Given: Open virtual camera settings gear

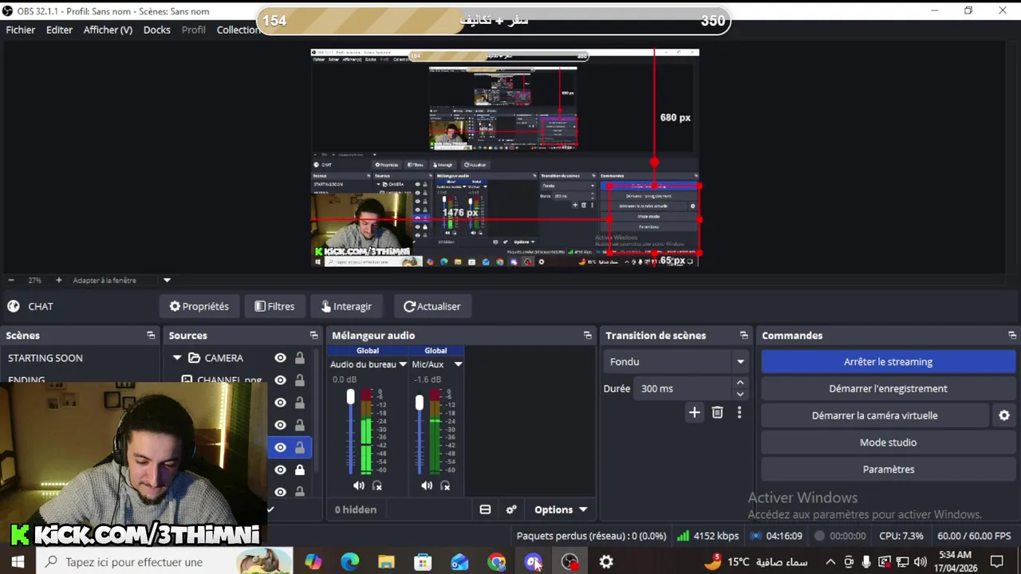Looking at the screenshot, I should pos(1004,415).
